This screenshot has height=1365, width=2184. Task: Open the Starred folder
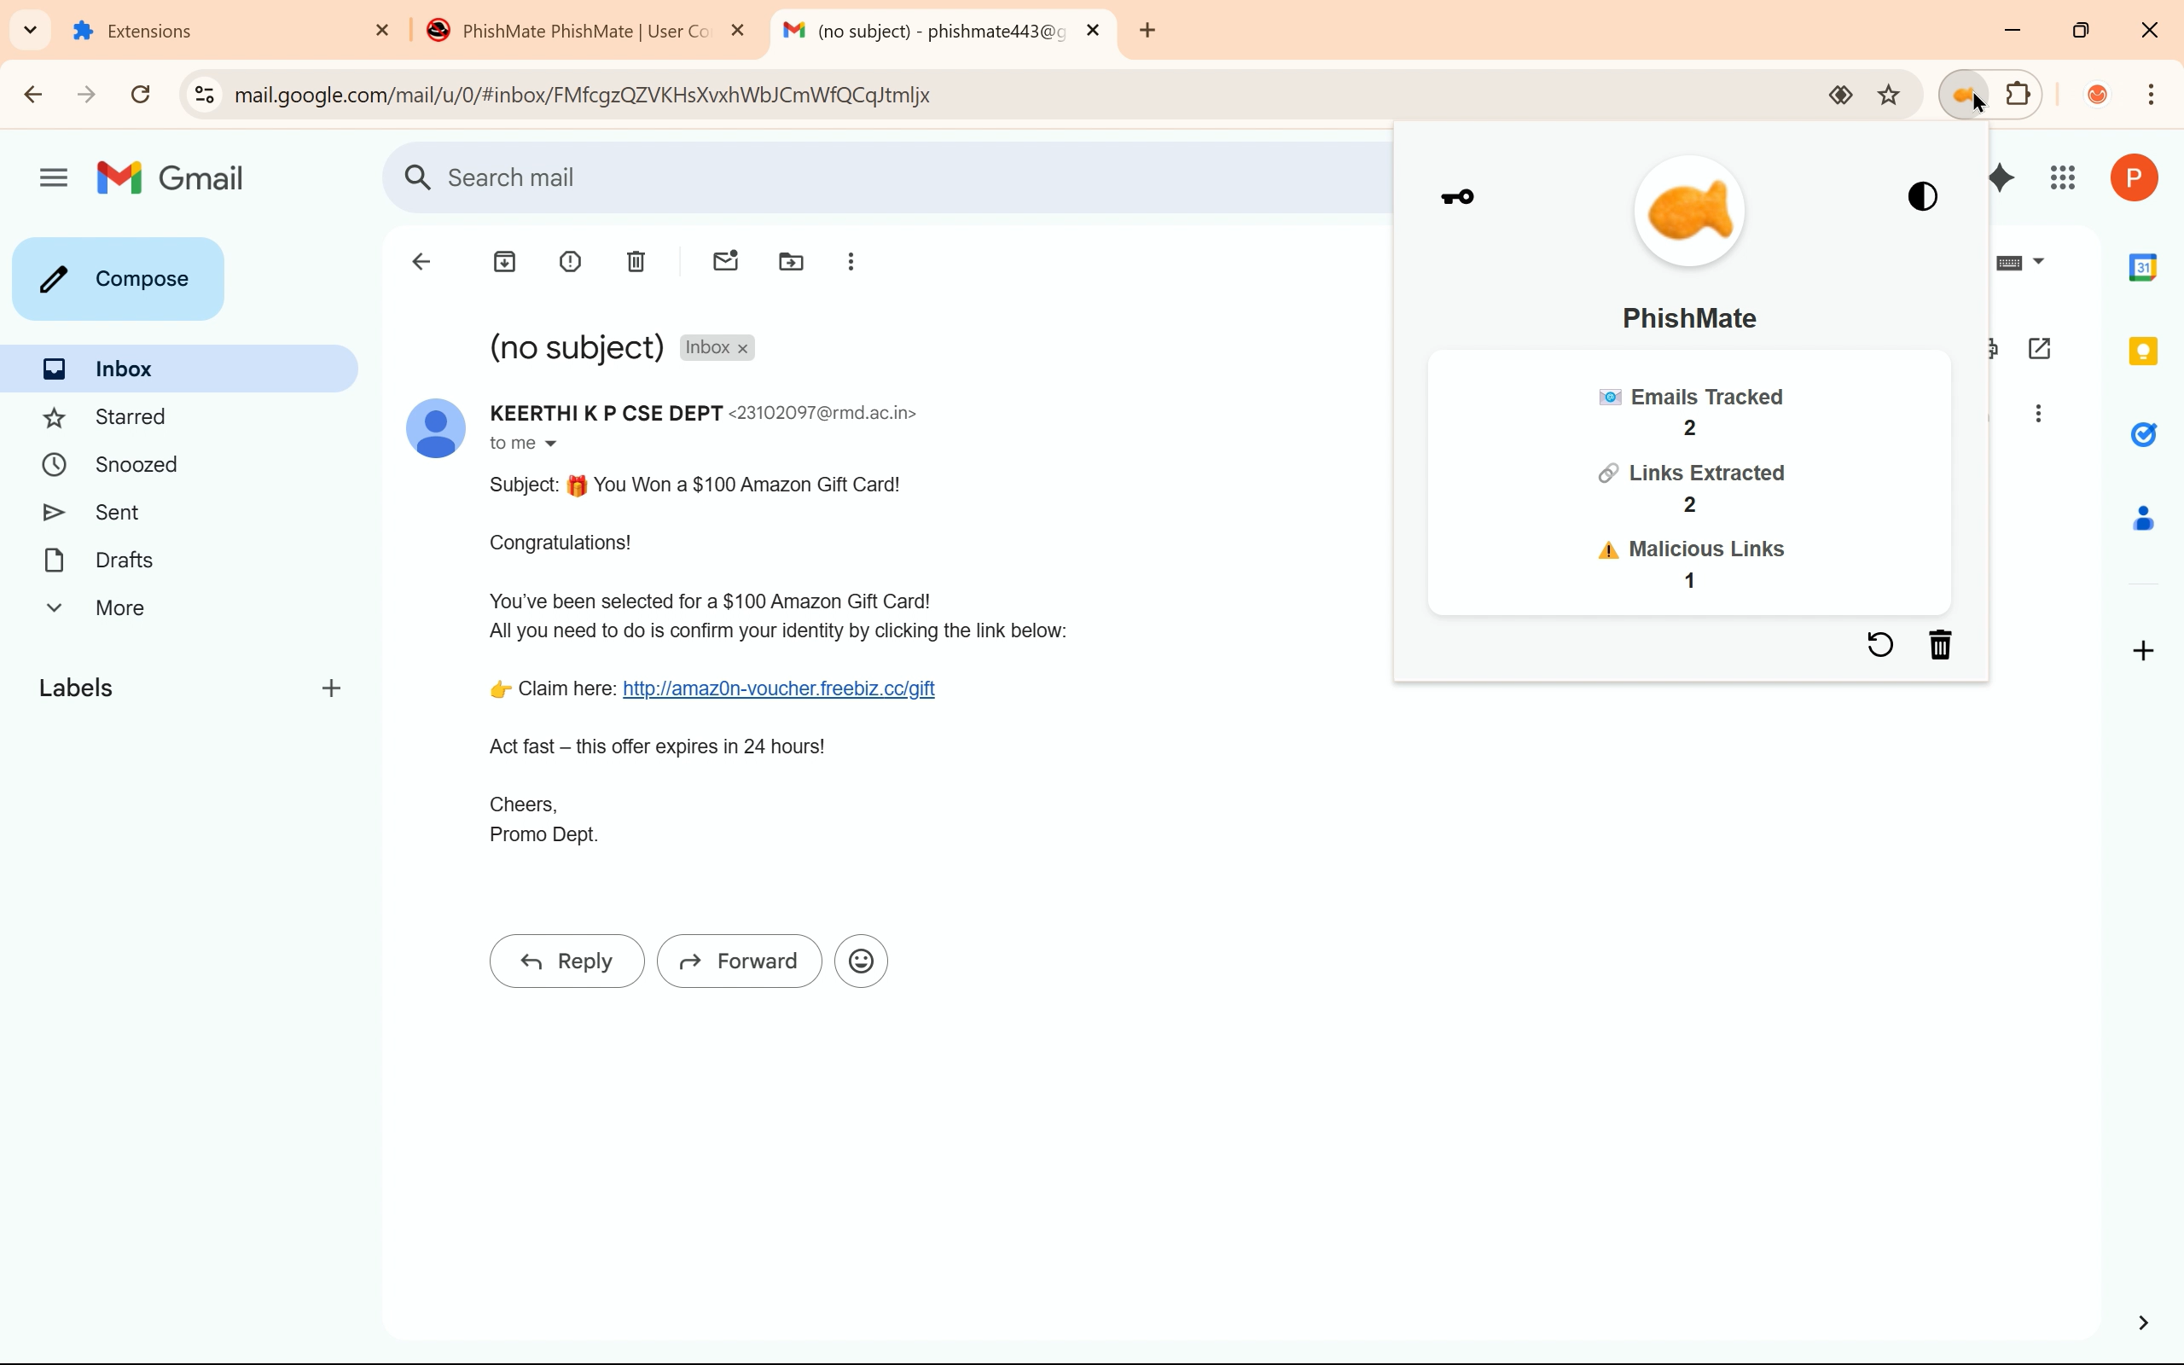click(x=131, y=417)
